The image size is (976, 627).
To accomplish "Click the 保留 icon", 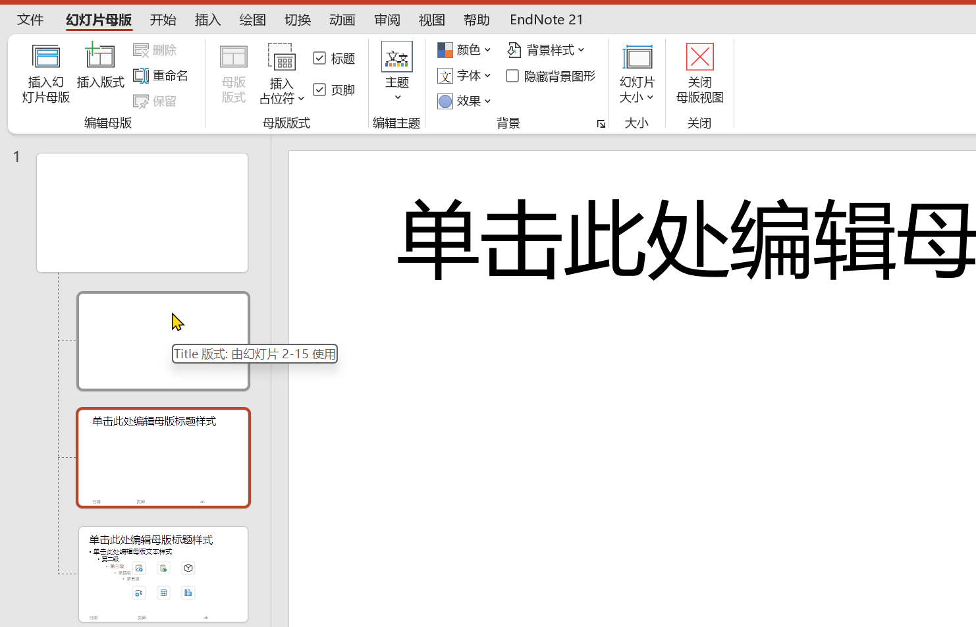I will (154, 101).
